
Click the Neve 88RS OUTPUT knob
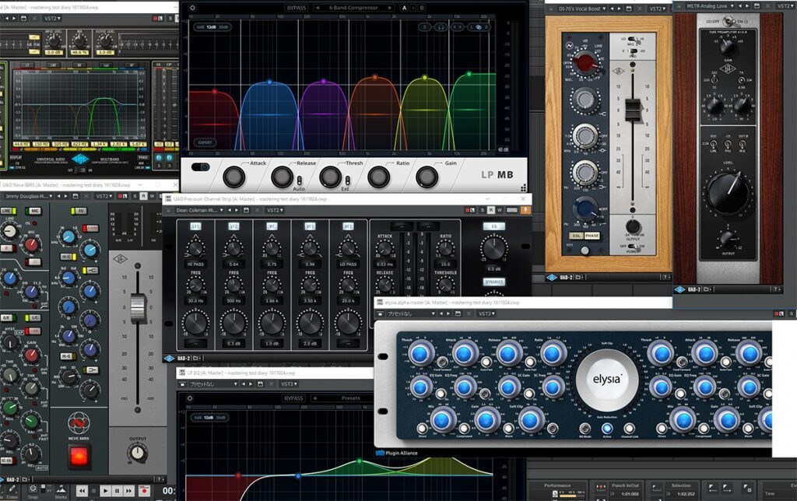tap(137, 452)
